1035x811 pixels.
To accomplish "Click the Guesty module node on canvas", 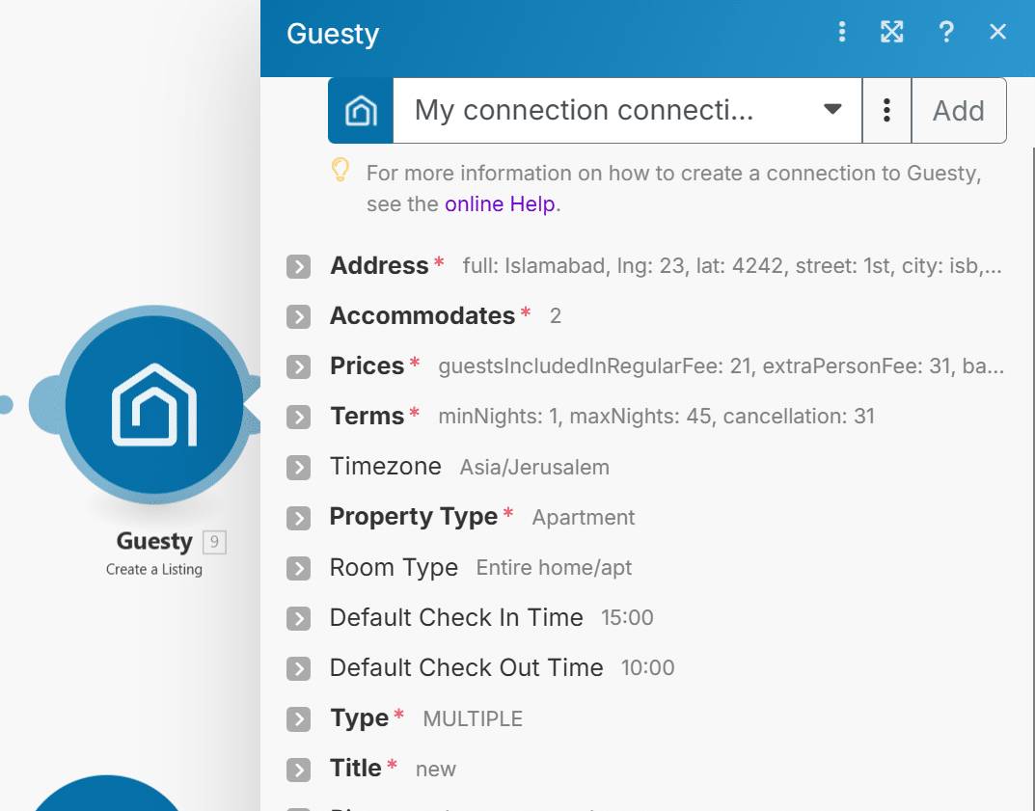I will click(x=154, y=405).
